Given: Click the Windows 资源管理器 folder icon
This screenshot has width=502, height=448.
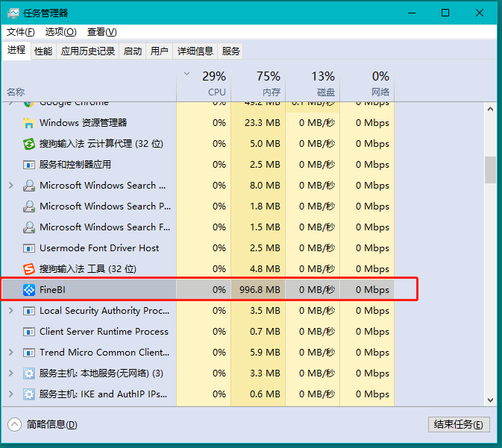Looking at the screenshot, I should coord(29,123).
